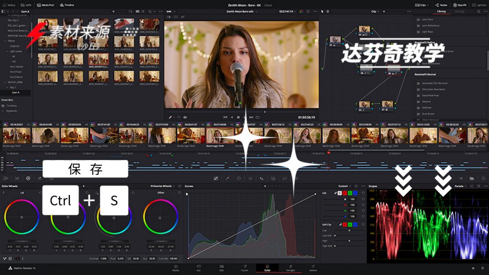Select the Cam A bin
The height and width of the screenshot is (275, 489).
tap(16, 93)
